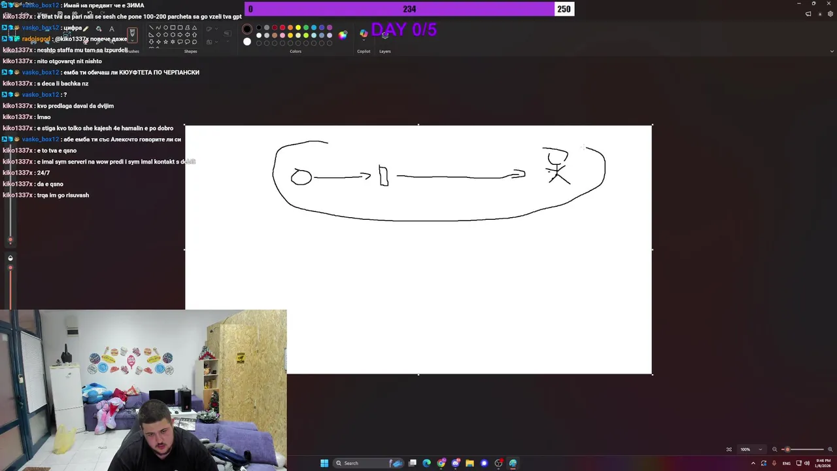Click the zoom slider in status bar
Viewport: 837px width, 471px height.
[x=802, y=449]
